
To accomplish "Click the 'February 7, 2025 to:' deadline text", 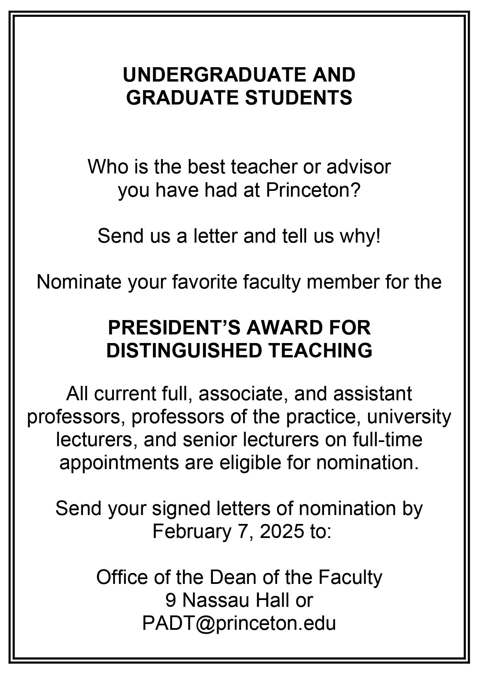I will point(242,531).
